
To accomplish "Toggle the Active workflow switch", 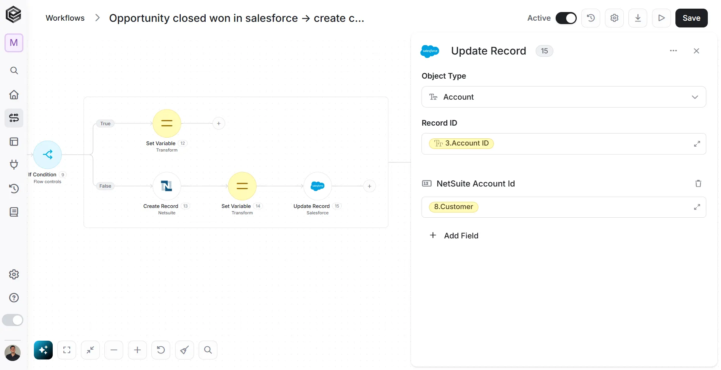I will pyautogui.click(x=566, y=18).
